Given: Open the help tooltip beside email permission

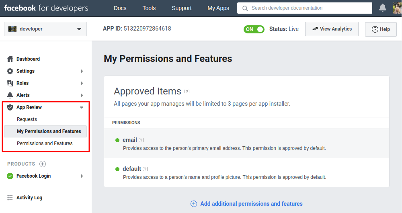Looking at the screenshot, I should coord(141,140).
